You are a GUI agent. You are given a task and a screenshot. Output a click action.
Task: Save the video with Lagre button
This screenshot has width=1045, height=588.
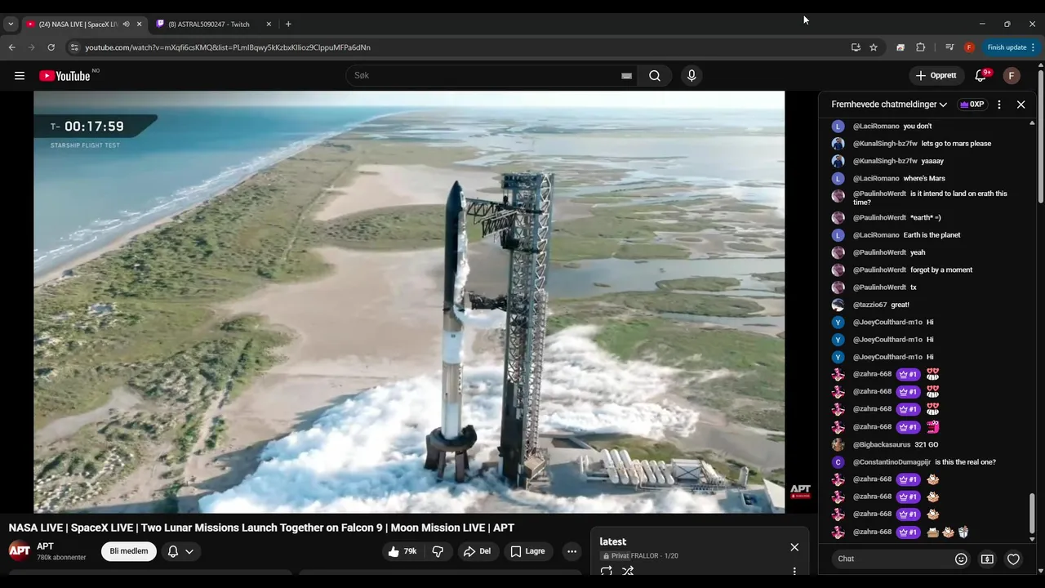[x=527, y=551]
